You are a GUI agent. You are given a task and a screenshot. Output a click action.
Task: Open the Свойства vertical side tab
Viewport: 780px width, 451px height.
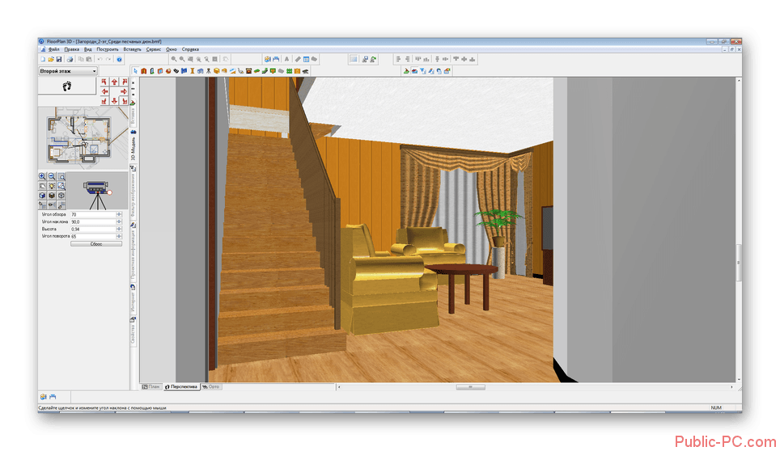point(134,331)
